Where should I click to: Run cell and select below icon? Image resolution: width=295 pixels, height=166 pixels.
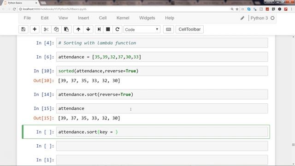point(99,30)
